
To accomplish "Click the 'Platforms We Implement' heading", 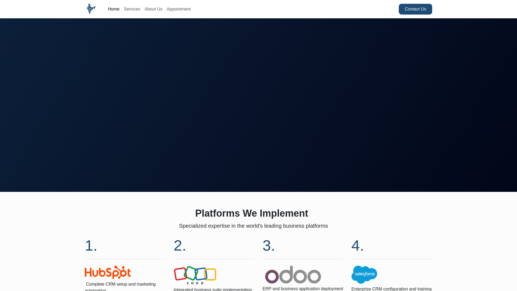I will click(x=251, y=213).
